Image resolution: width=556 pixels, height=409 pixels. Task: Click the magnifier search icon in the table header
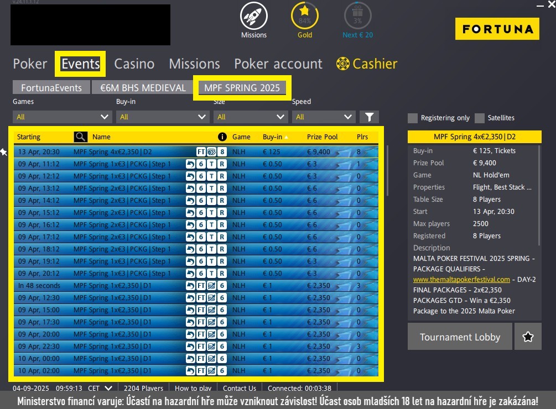(x=80, y=137)
